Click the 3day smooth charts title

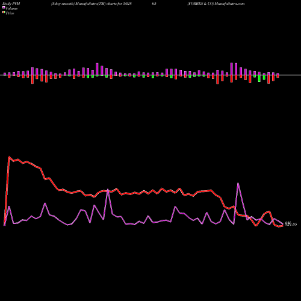pos(92,4)
